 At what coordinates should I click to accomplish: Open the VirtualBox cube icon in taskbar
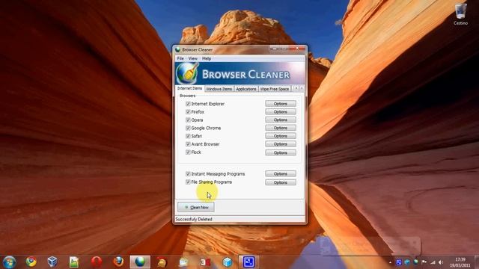pyautogui.click(x=52, y=262)
